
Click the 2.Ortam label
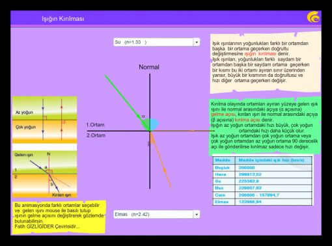(x=96, y=135)
